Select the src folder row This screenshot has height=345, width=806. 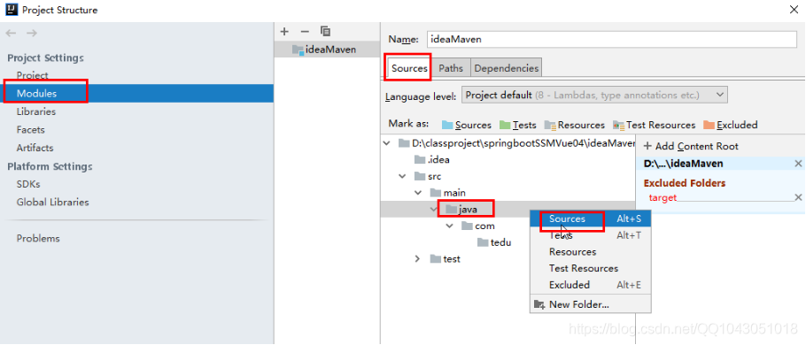point(428,176)
